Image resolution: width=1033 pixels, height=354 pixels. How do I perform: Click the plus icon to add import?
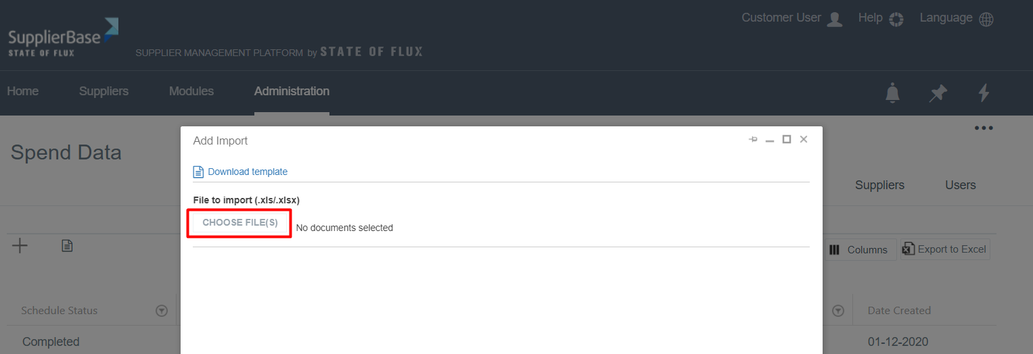(x=20, y=246)
